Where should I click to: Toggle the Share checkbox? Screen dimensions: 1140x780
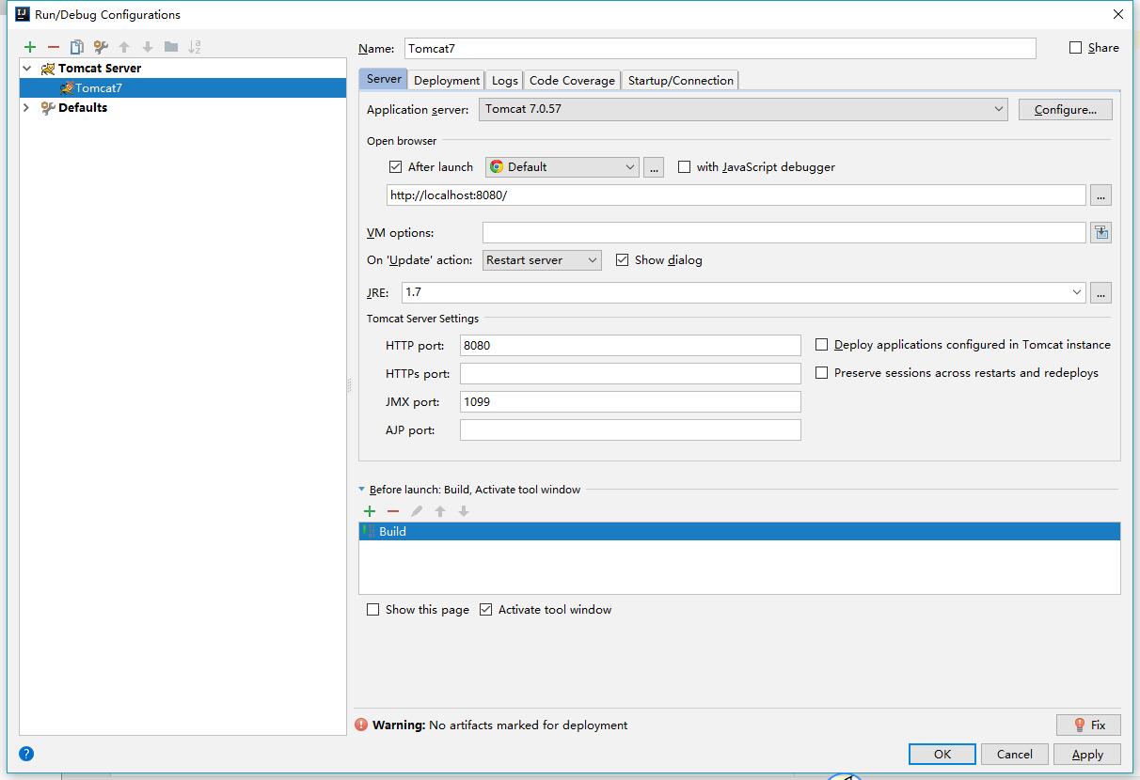1076,48
